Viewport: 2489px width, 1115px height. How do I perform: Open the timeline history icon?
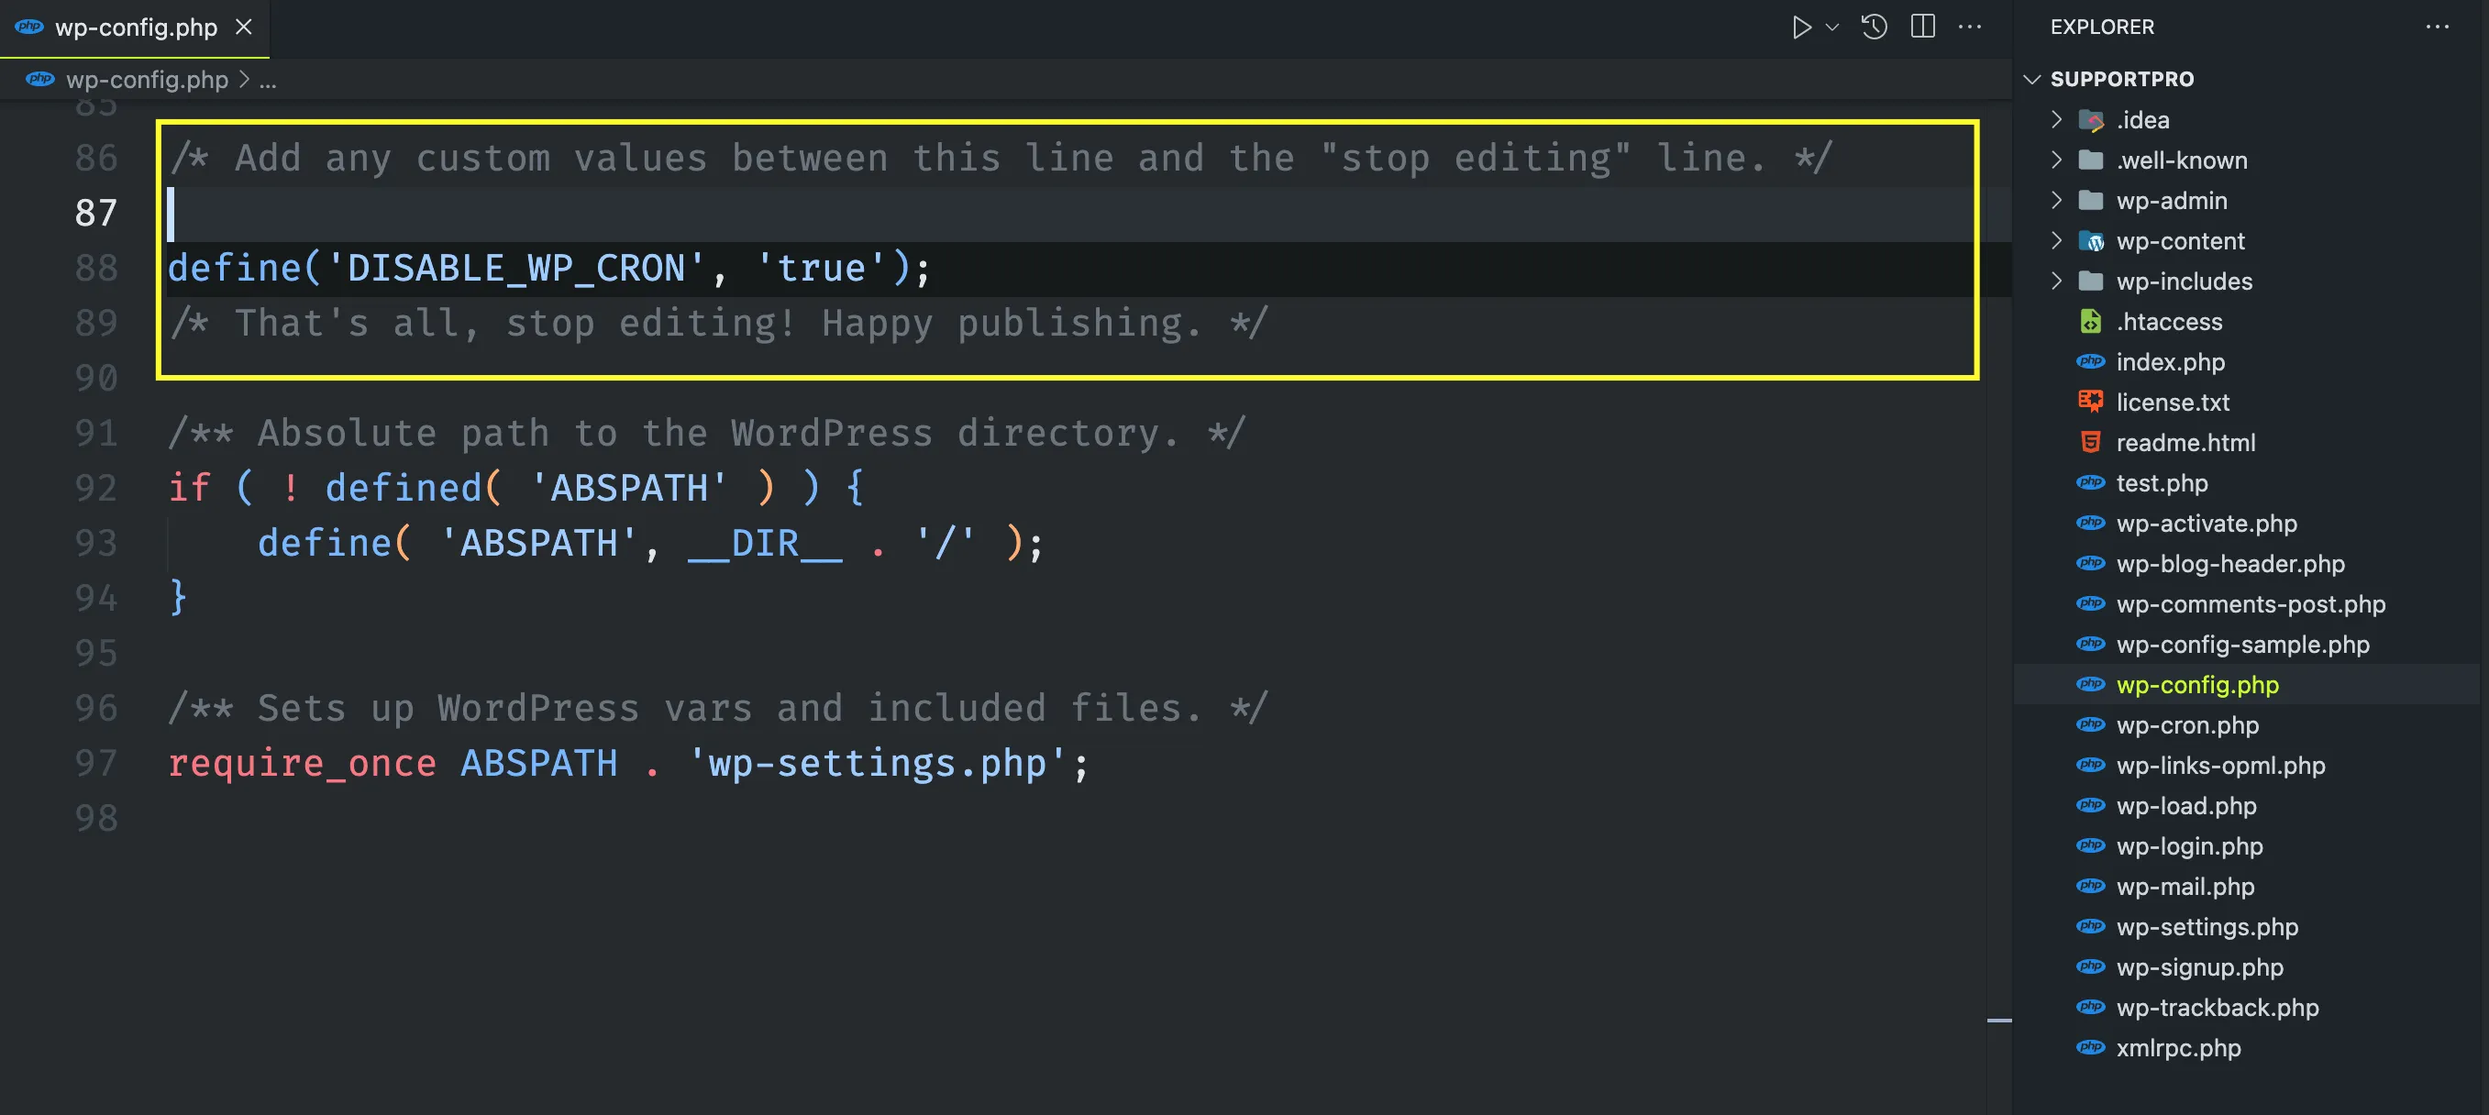[x=1875, y=28]
